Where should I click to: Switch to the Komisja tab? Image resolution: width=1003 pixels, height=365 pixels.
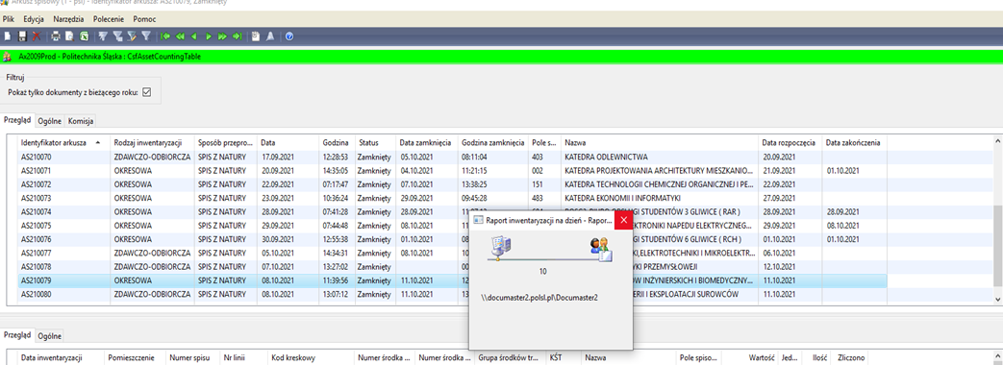coord(81,120)
